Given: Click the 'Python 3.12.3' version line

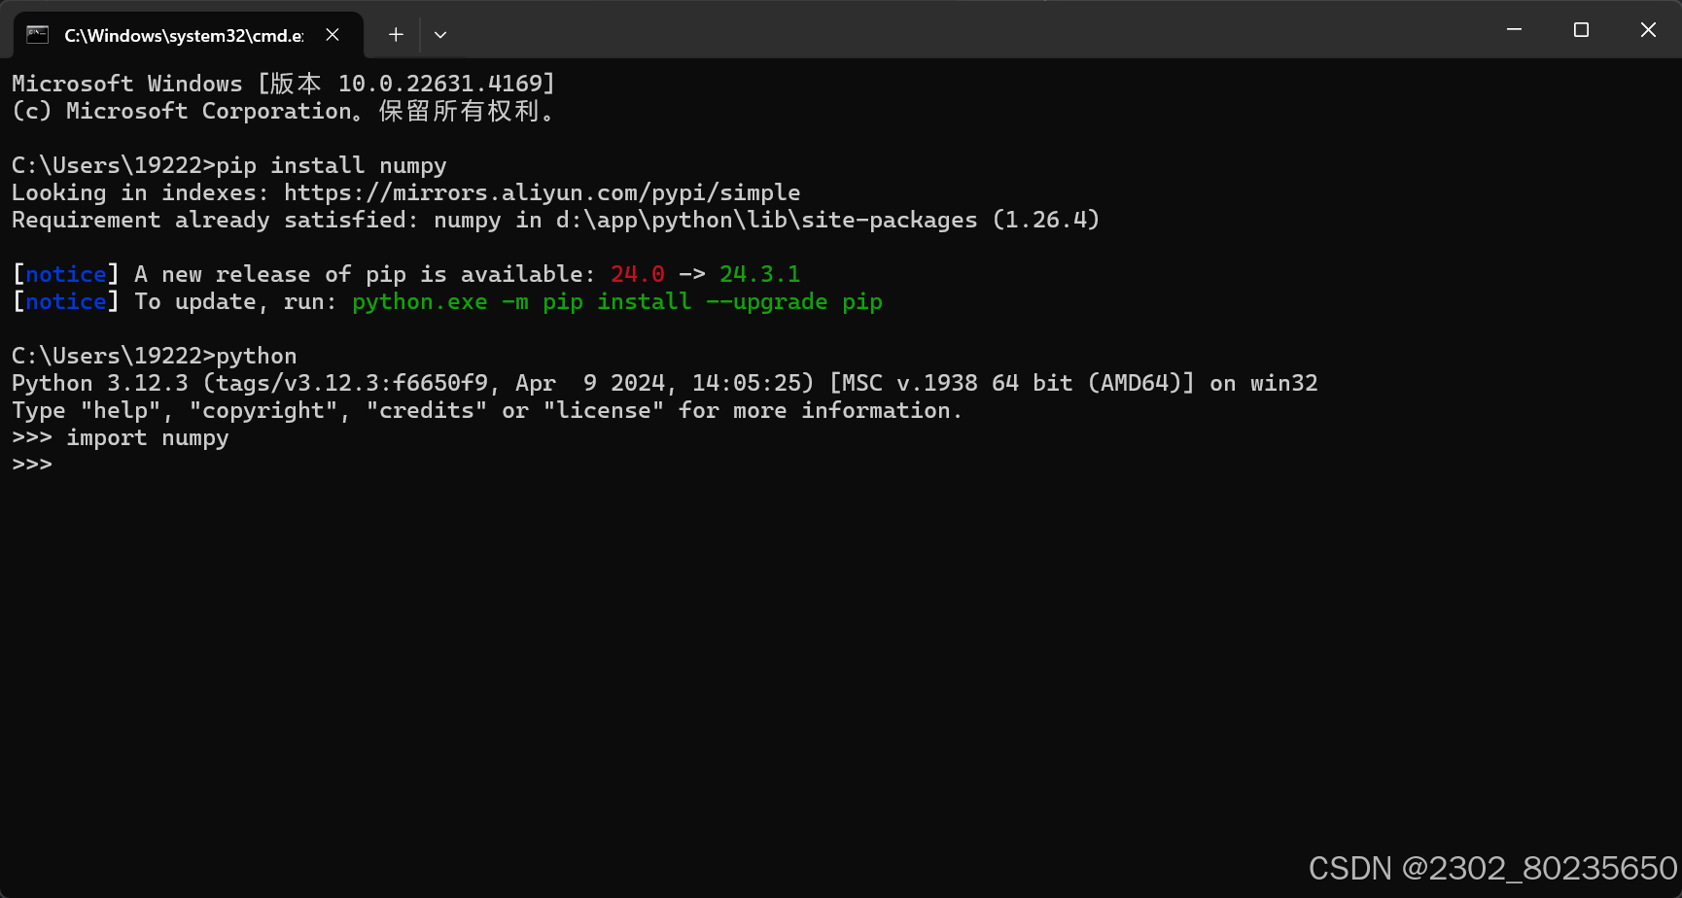Looking at the screenshot, I should click(x=665, y=383).
